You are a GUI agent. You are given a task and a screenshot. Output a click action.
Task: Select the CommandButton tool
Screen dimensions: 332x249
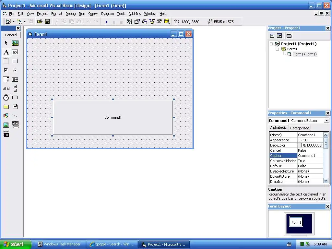[15, 61]
